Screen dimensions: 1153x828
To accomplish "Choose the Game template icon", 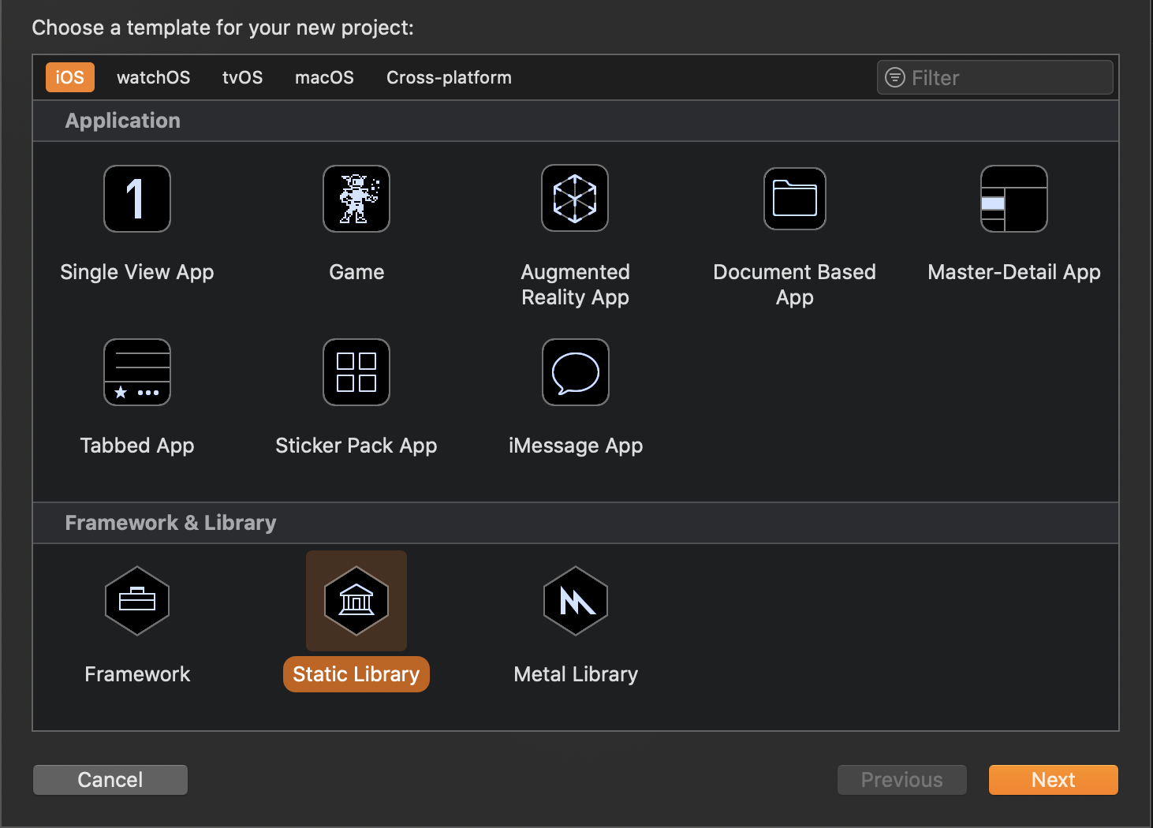I will 356,199.
